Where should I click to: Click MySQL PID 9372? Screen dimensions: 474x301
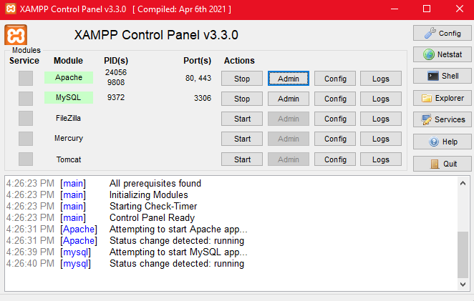pyautogui.click(x=116, y=97)
